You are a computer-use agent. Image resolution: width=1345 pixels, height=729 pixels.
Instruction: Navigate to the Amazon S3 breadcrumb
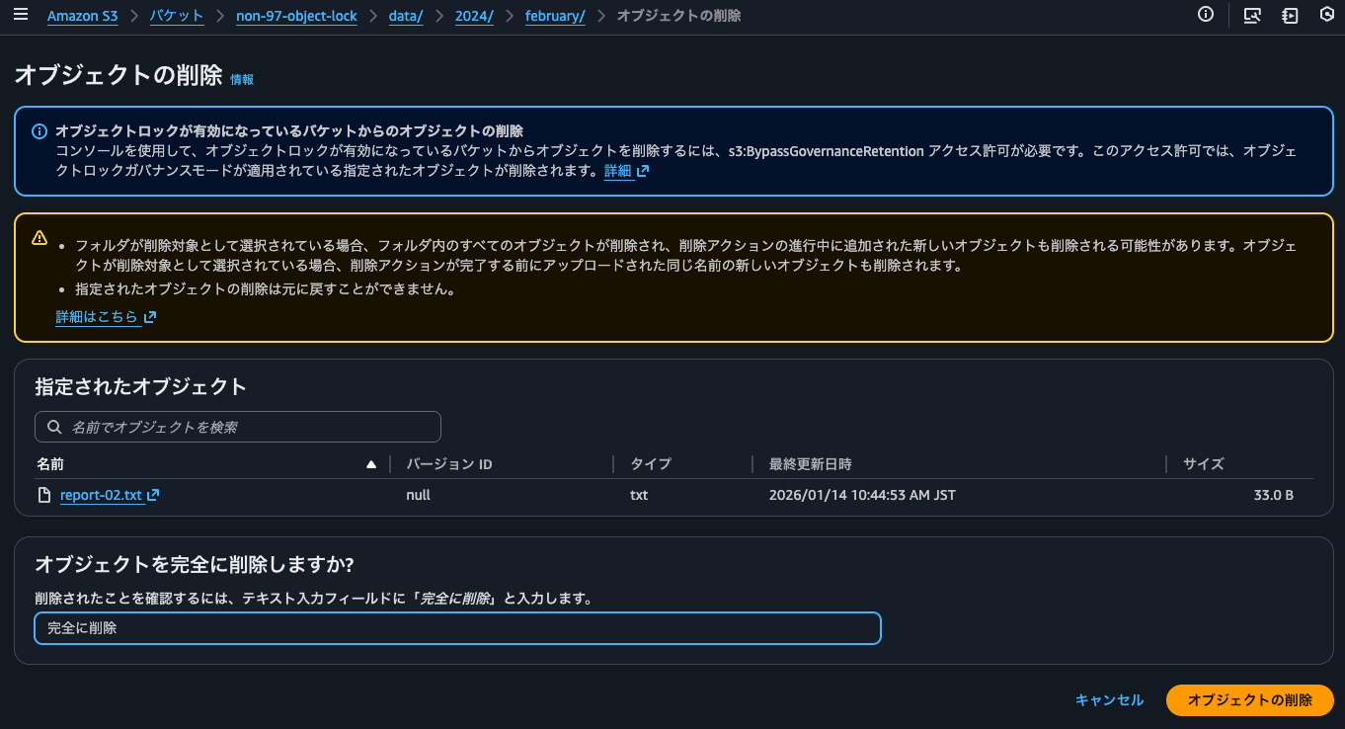82,16
